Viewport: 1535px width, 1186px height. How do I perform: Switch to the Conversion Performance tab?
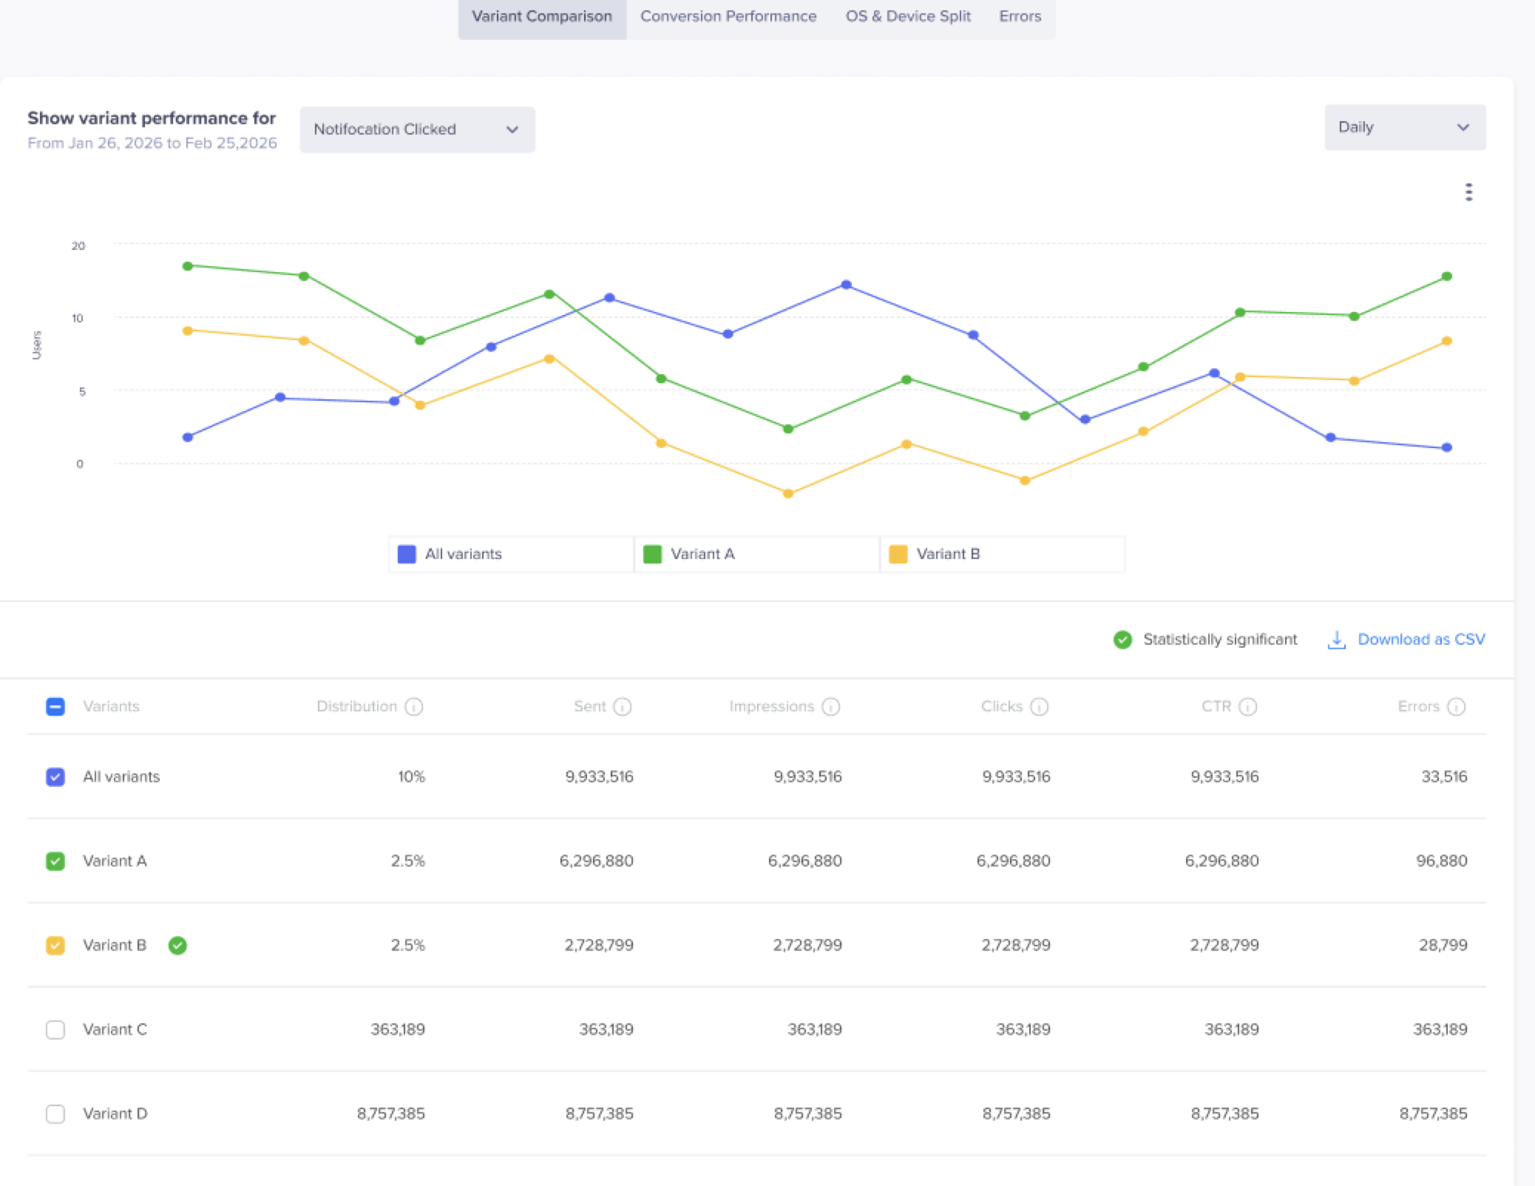coord(728,16)
